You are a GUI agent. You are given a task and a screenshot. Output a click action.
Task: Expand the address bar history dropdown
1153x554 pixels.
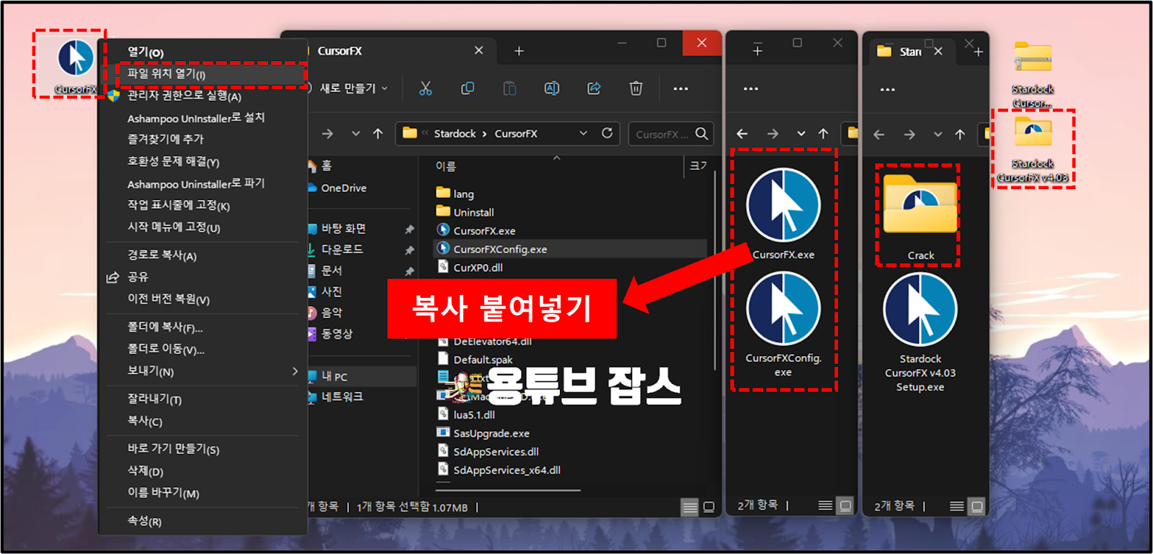[584, 133]
